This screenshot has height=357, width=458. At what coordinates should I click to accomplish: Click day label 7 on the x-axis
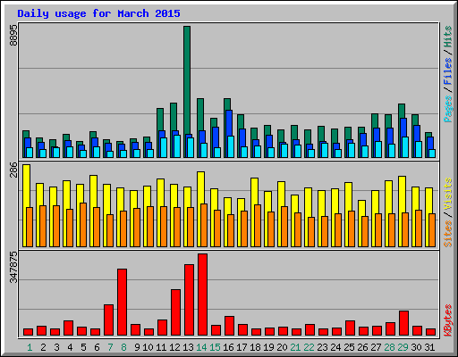pos(110,347)
